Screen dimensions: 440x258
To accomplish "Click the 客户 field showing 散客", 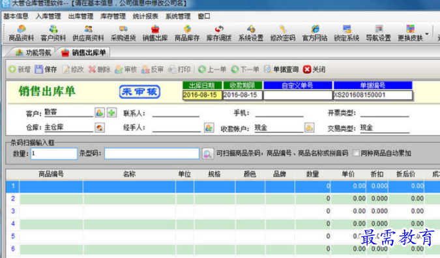I will (68, 112).
